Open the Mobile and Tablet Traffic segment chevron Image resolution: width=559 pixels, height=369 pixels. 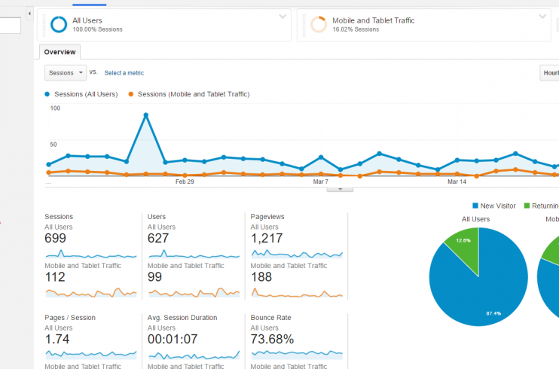point(542,17)
